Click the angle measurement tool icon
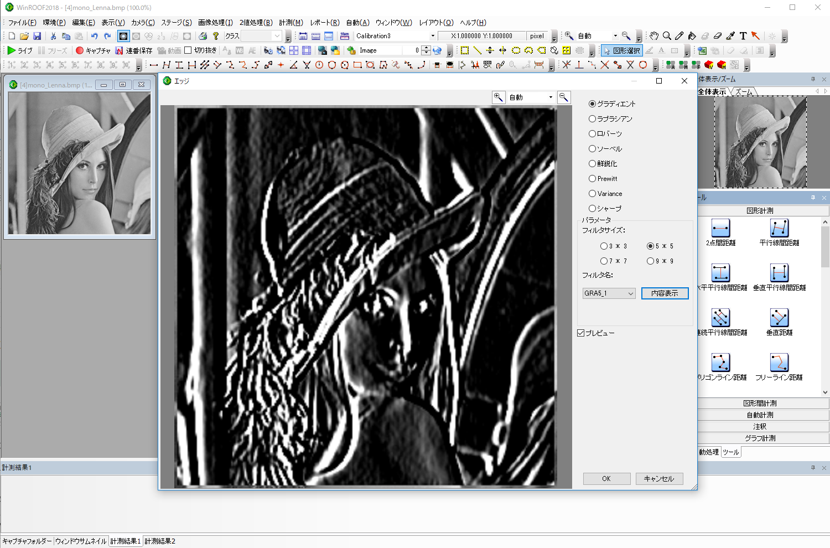 (x=293, y=65)
